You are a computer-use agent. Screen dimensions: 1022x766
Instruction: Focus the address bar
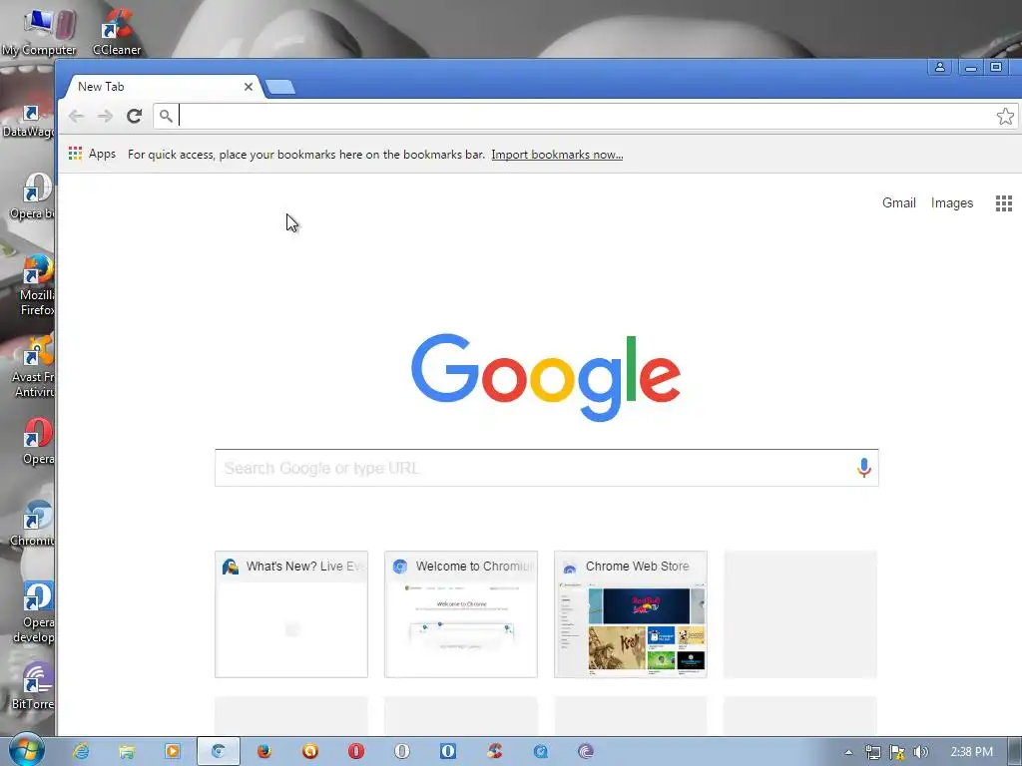pyautogui.click(x=587, y=116)
